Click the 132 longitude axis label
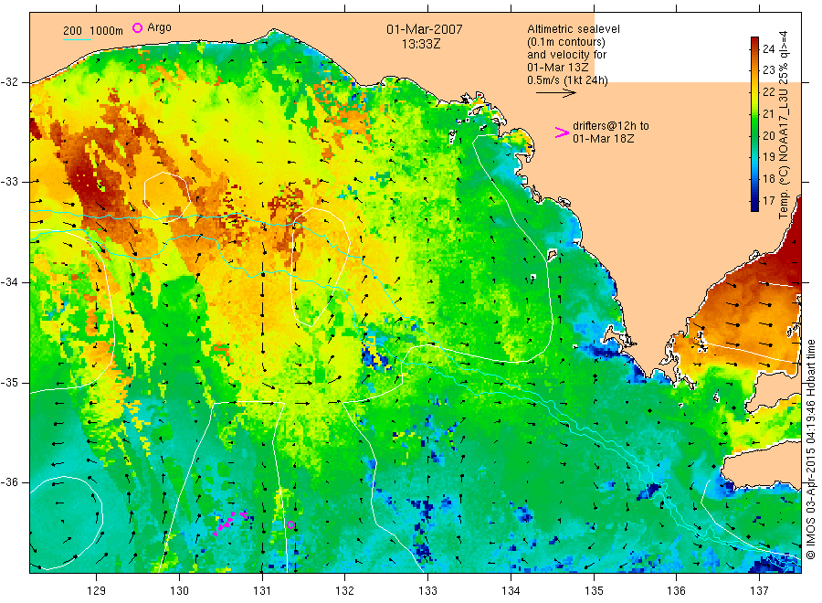 [345, 590]
